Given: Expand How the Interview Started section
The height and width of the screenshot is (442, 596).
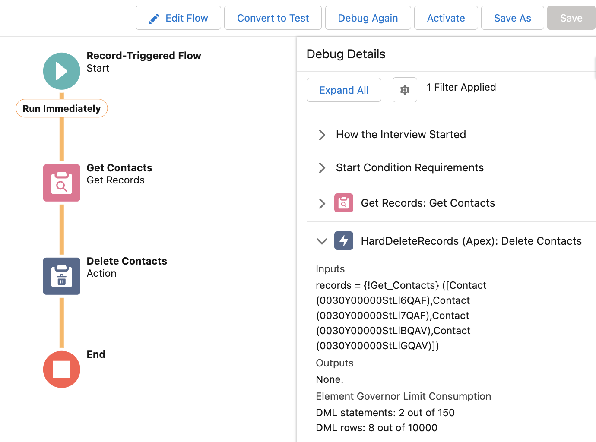Looking at the screenshot, I should click(x=321, y=135).
